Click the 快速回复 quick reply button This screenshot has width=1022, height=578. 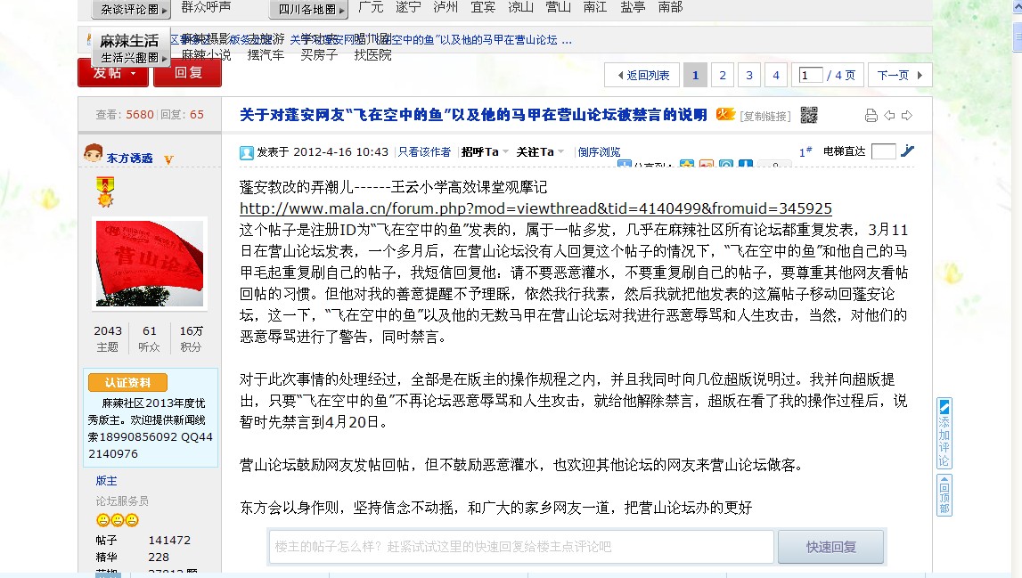(x=830, y=547)
